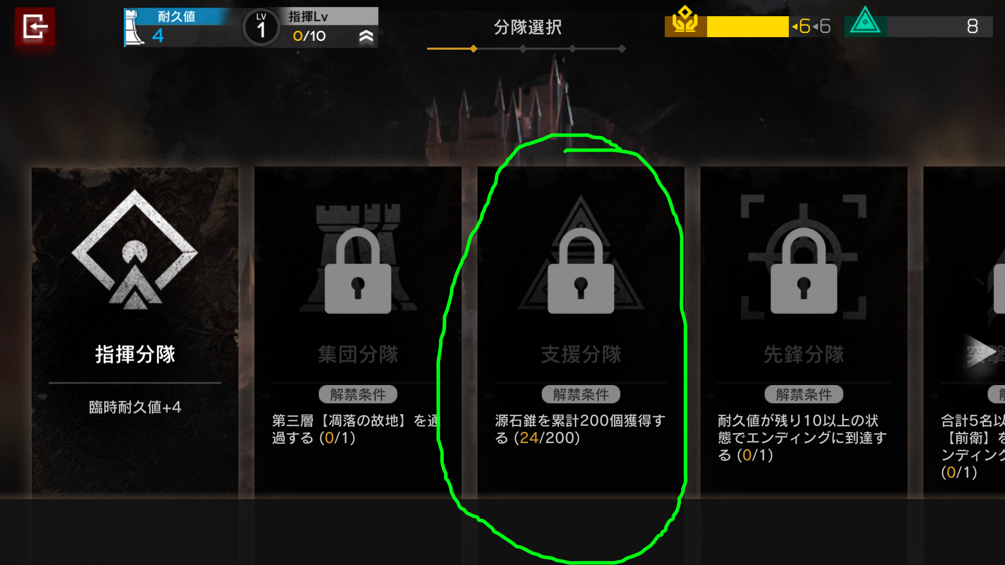This screenshot has height=565, width=1005.
Task: Click the red exit icon
Action: [35, 27]
